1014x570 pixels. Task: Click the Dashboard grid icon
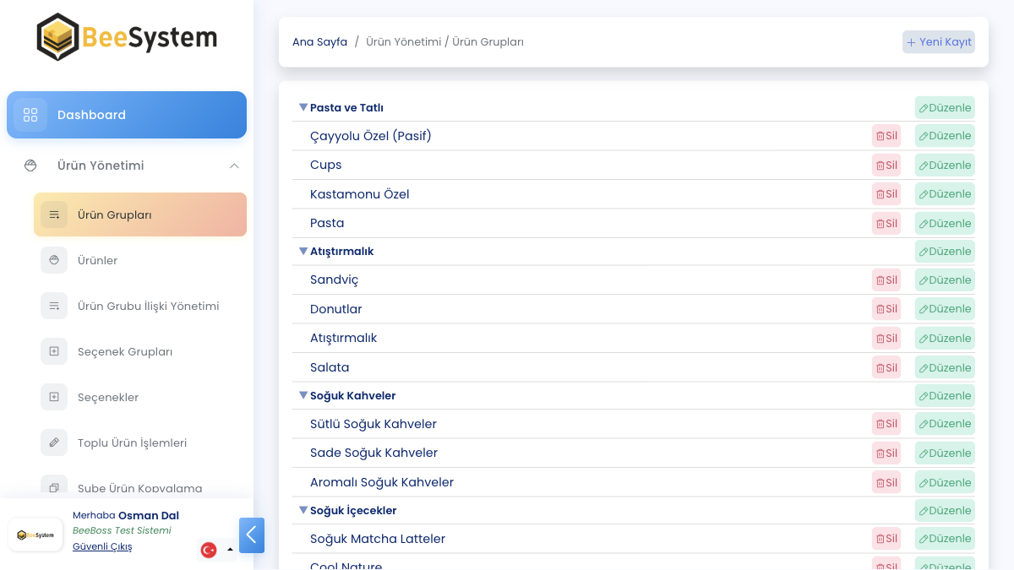(x=30, y=115)
